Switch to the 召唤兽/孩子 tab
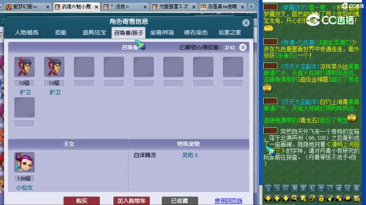The width and height of the screenshot is (366, 205). 128,33
